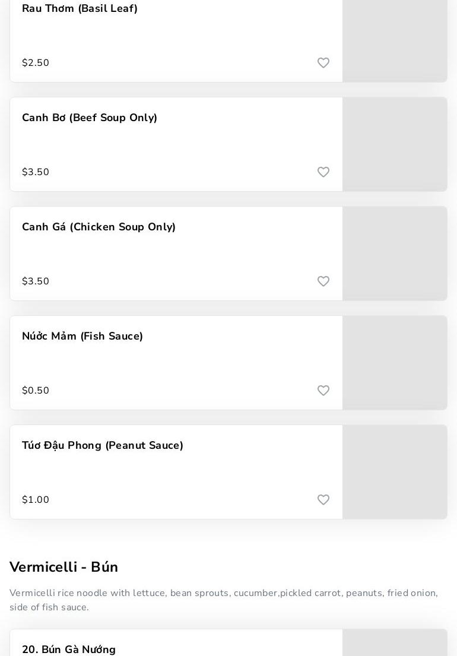The height and width of the screenshot is (656, 457).
Task: Favorite Canh Gá (Chicken Soup Only)
Action: (x=323, y=281)
